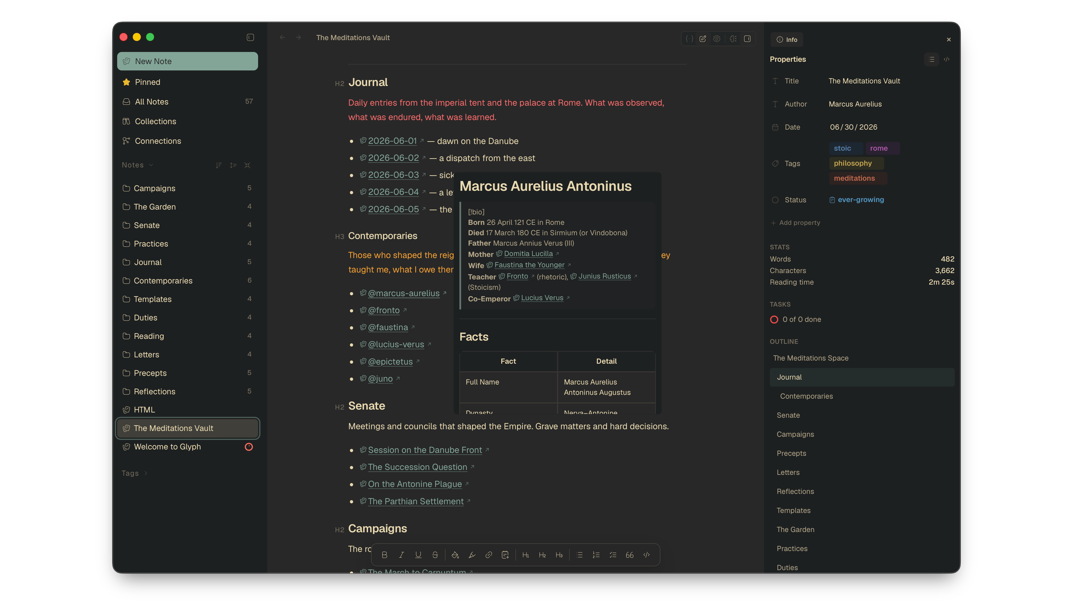
Task: Expand the Tags section in sidebar
Action: click(145, 473)
